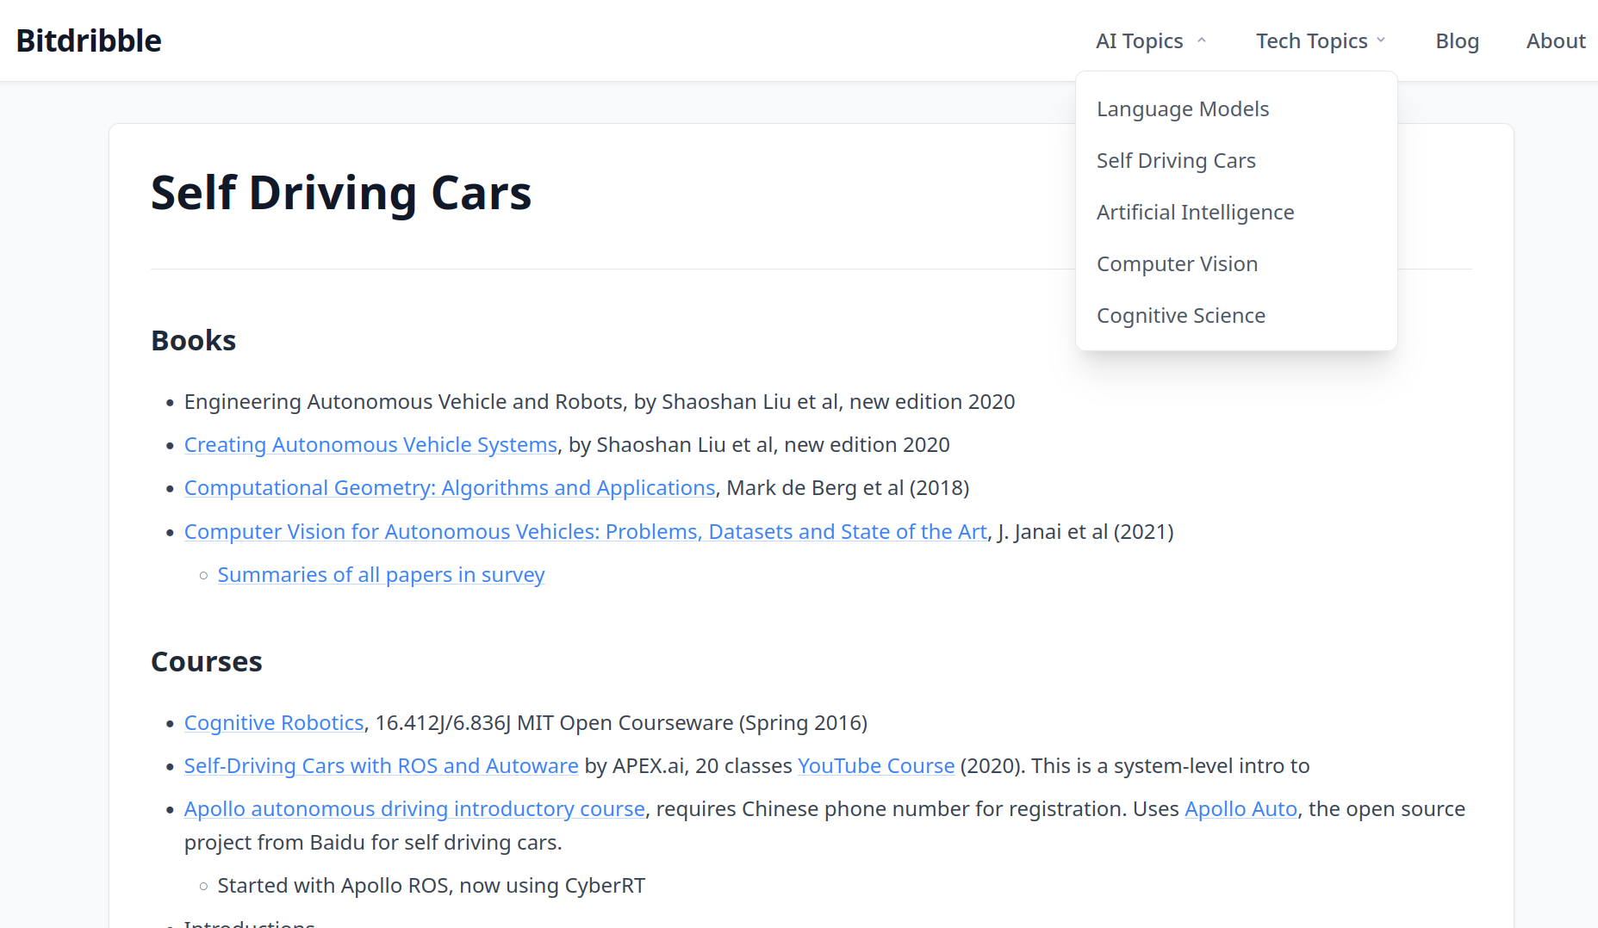Follow Apollo autonomous driving introductory course link

(x=414, y=809)
